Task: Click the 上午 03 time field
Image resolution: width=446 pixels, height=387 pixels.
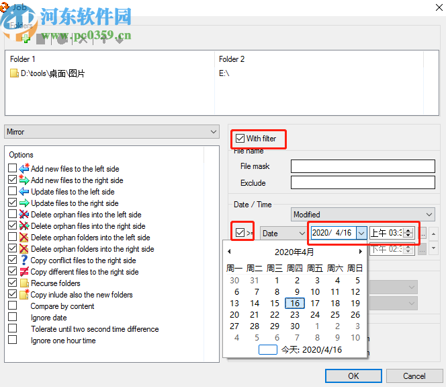Action: [388, 233]
